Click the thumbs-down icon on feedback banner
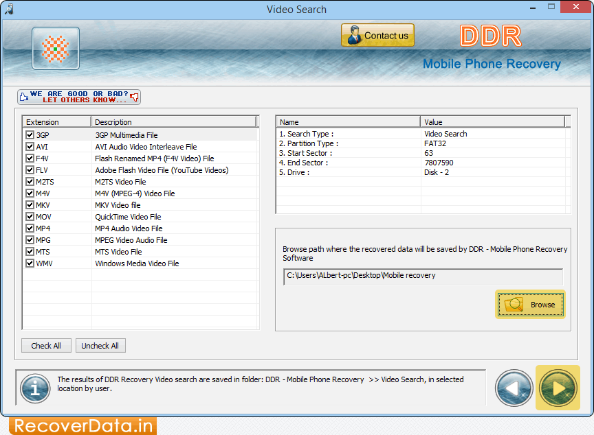 [135, 97]
